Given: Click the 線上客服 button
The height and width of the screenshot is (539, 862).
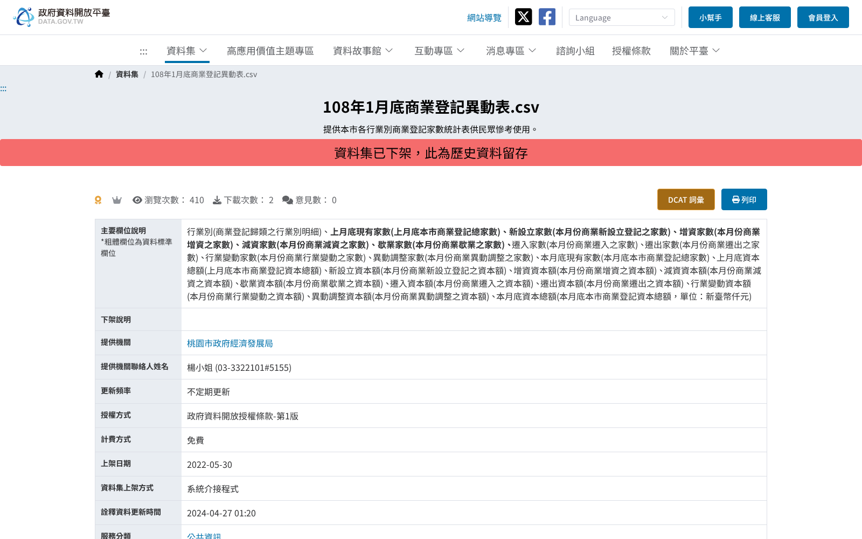Looking at the screenshot, I should pyautogui.click(x=765, y=17).
